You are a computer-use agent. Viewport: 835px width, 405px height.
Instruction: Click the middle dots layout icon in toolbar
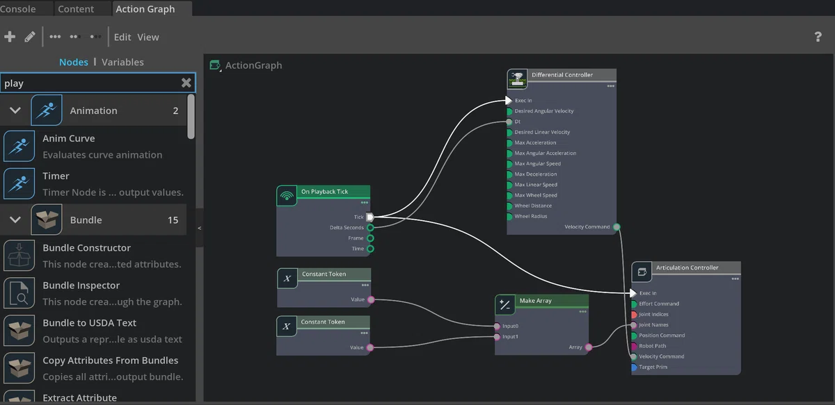[x=74, y=37]
